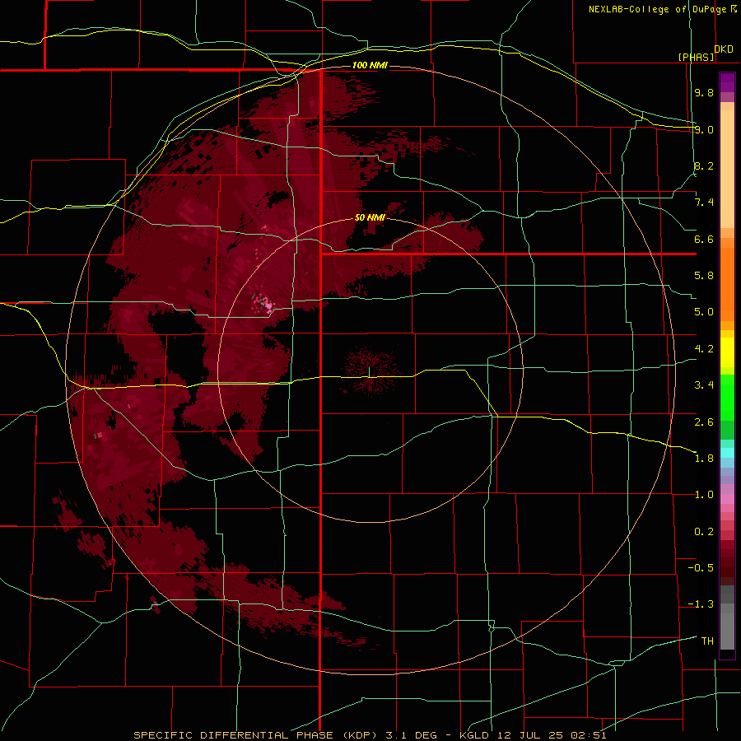Click the bright pink high-KDP core
Image resolution: width=741 pixels, height=741 pixels.
[268, 305]
